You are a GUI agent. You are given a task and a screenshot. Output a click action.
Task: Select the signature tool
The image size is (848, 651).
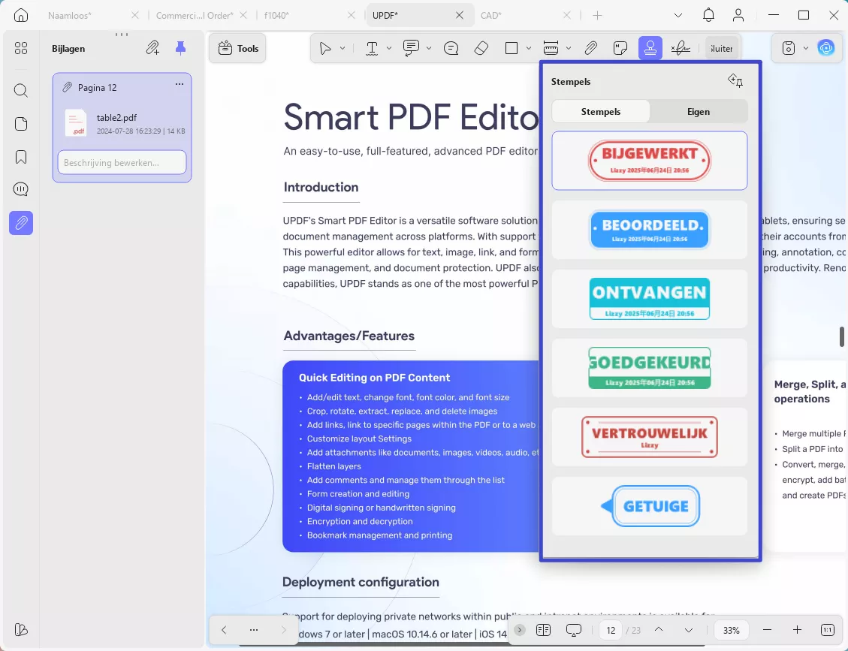[x=681, y=49]
